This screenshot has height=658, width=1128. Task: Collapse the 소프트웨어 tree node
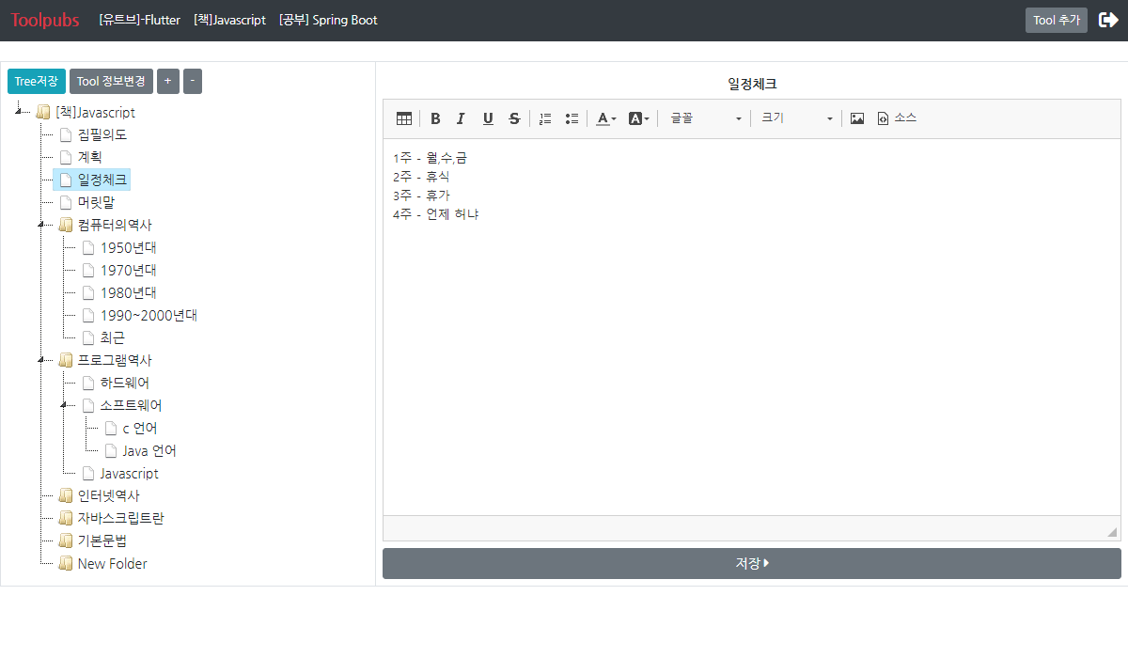63,406
